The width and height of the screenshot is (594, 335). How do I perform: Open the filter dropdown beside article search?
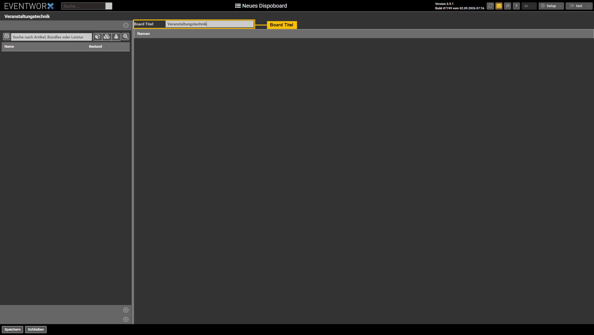click(x=7, y=37)
